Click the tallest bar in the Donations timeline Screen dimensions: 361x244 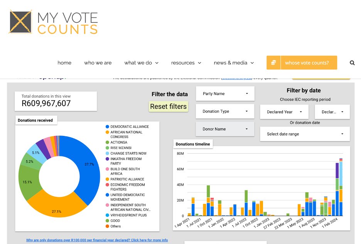tap(341, 187)
